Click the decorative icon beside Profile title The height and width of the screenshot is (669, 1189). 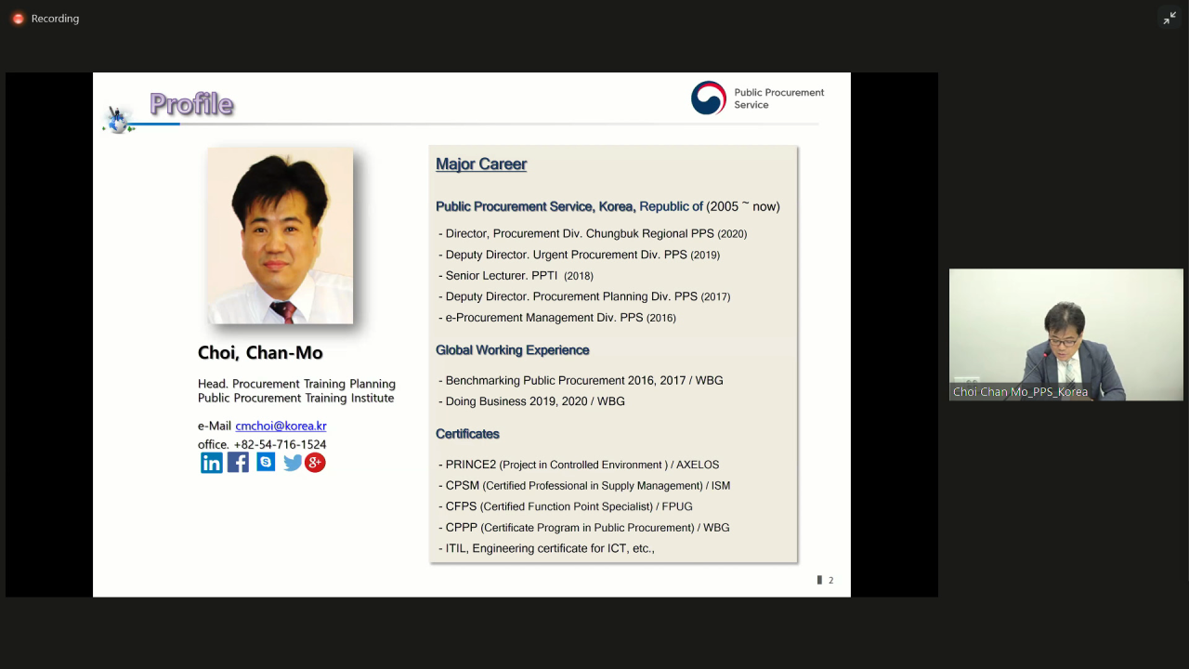coord(119,120)
